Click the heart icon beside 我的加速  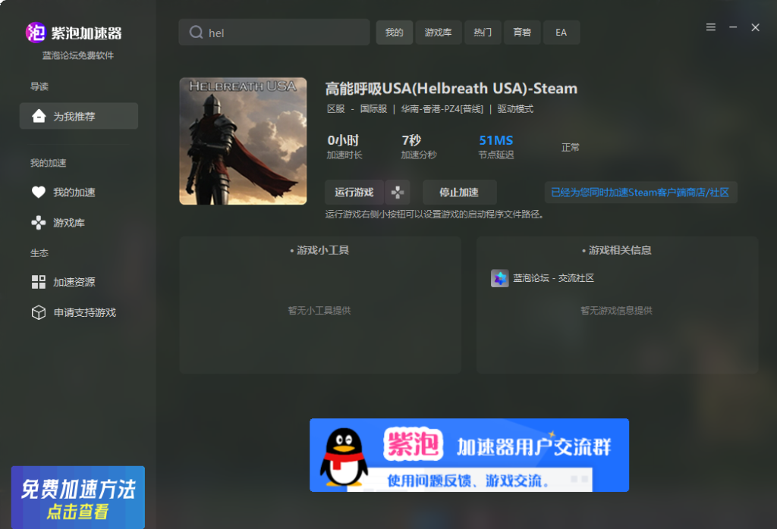pyautogui.click(x=38, y=192)
